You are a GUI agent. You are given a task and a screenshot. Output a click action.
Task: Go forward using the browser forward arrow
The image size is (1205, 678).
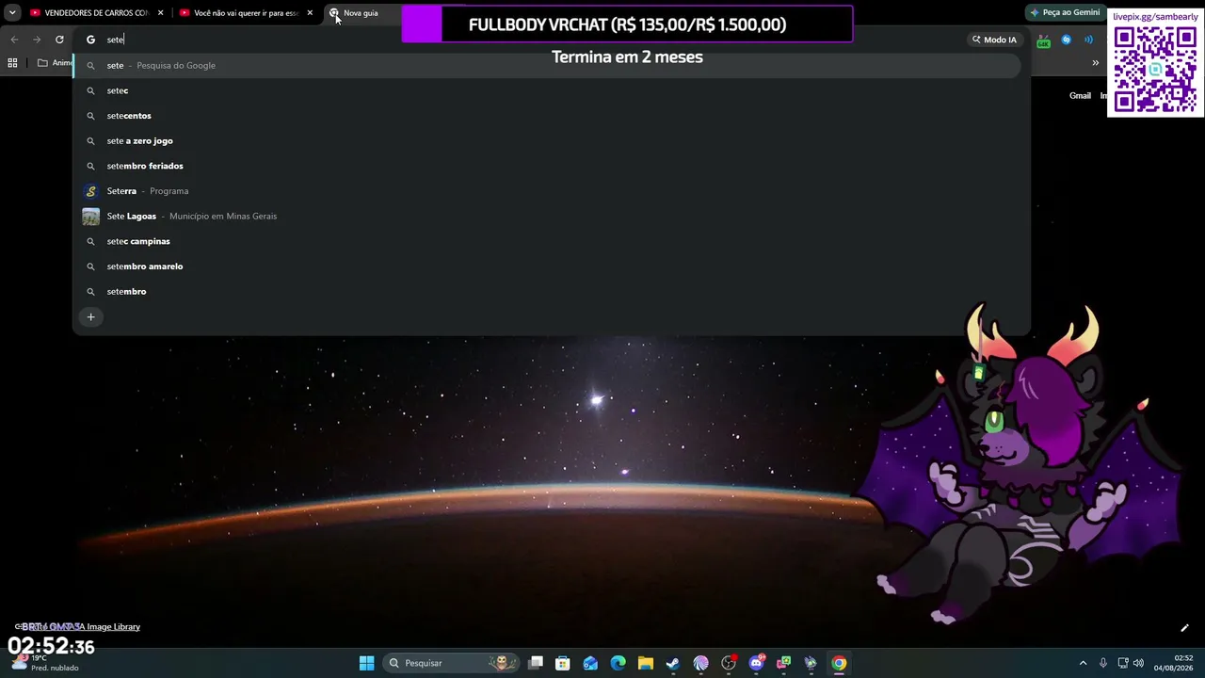click(37, 40)
